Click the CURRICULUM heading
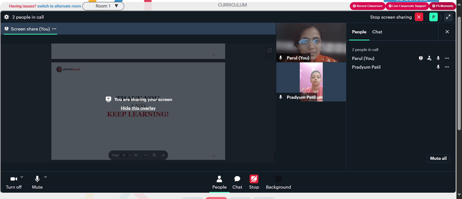 pos(232,5)
